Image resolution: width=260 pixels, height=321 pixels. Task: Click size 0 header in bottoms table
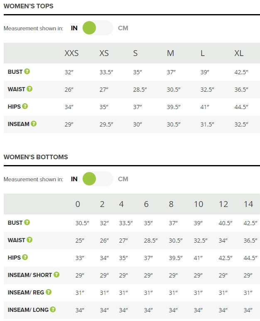coord(78,204)
